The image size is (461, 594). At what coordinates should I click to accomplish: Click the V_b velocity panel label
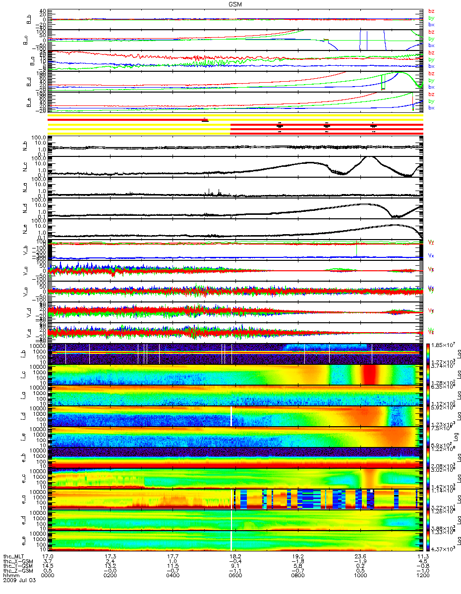click(x=25, y=250)
